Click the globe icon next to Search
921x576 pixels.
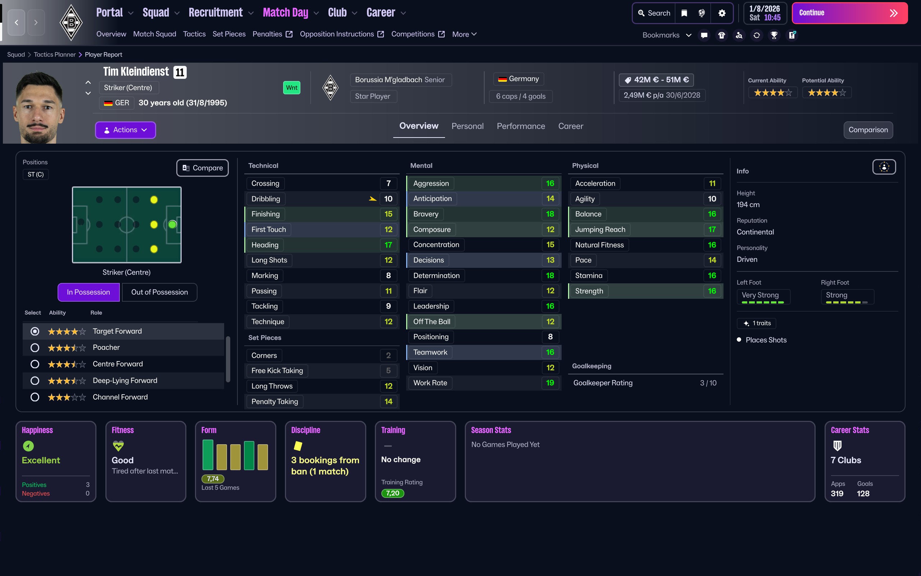pos(702,13)
